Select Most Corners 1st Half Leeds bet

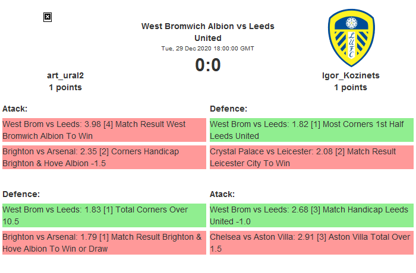coord(311,130)
